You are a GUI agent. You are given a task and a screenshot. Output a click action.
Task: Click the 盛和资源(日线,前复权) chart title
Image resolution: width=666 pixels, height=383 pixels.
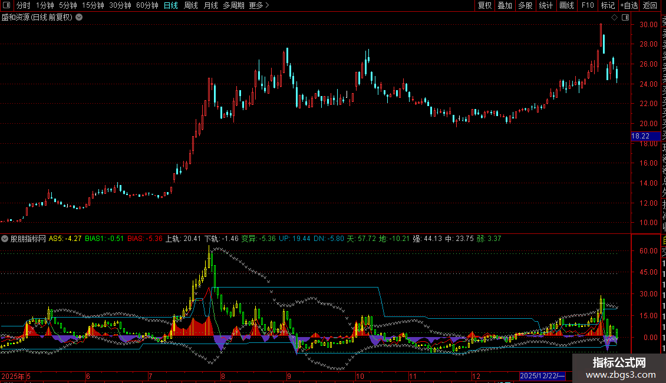click(37, 18)
